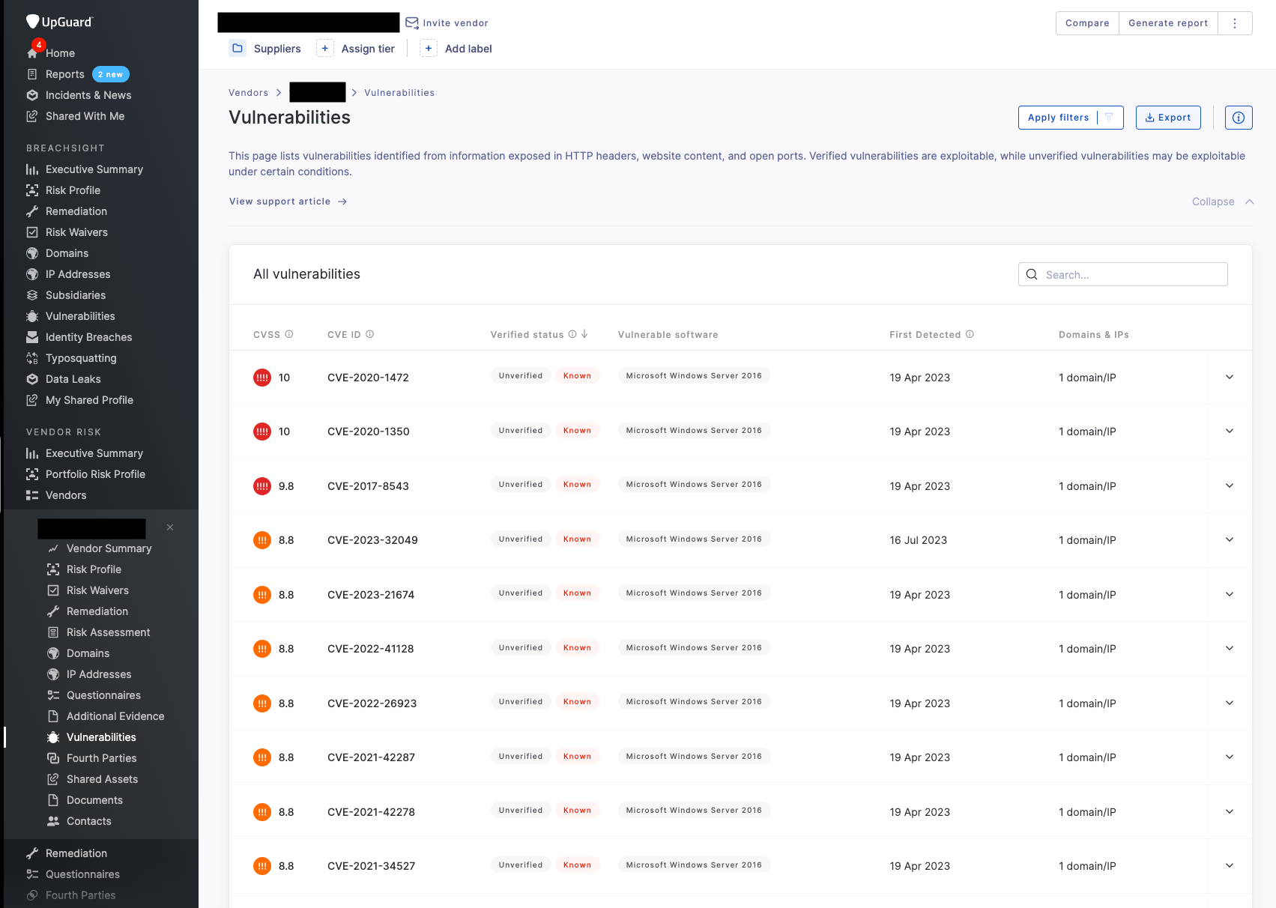Expand the CVE-2021-42287 row
Image resolution: width=1276 pixels, height=908 pixels.
click(x=1230, y=757)
